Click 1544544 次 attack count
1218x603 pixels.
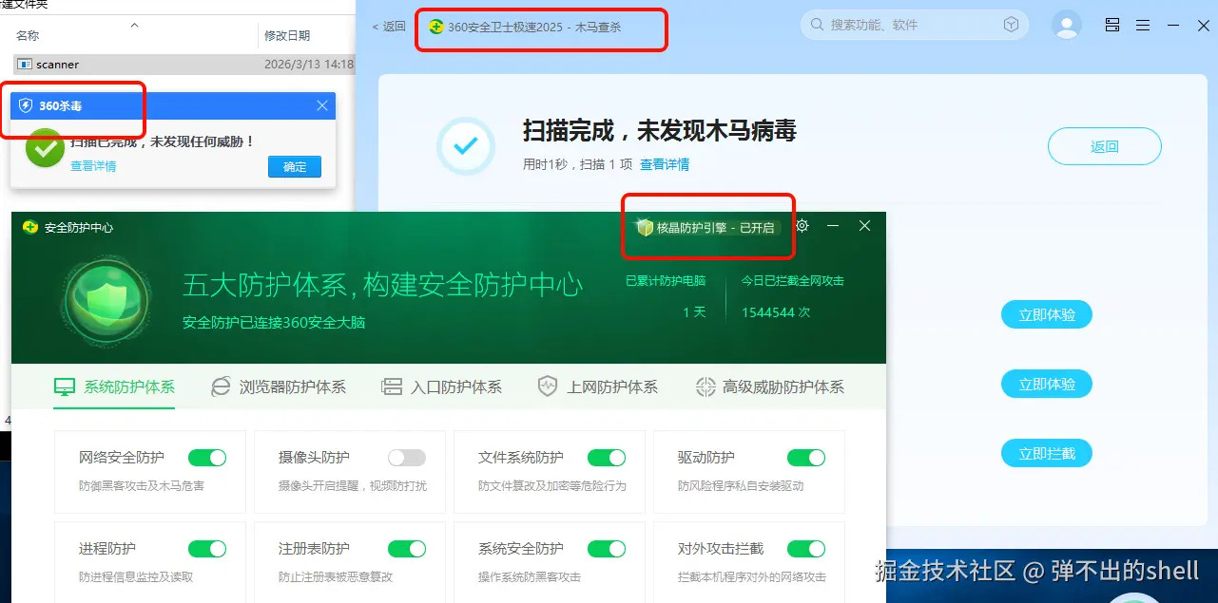click(x=775, y=311)
